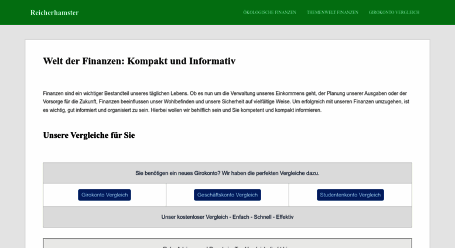This screenshot has height=248, width=455.
Task: Select Girokonto Vergleich in top navigation
Action: 394,12
